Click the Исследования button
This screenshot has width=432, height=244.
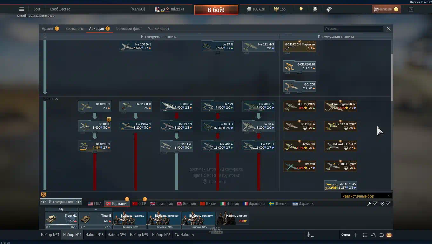tap(61, 202)
